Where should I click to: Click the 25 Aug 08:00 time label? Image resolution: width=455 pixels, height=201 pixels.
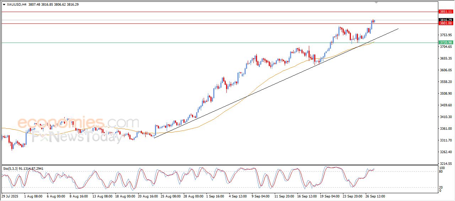[171, 196]
